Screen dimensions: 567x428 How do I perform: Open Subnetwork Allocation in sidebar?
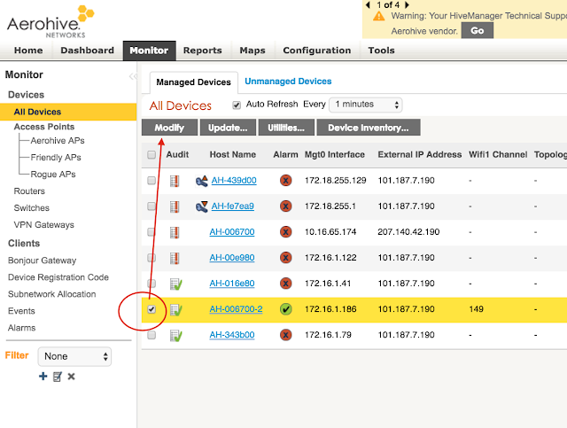[x=51, y=294]
